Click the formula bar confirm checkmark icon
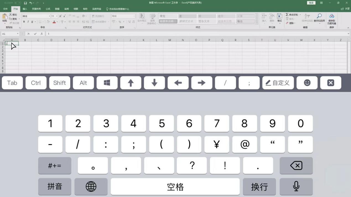The height and width of the screenshot is (197, 351). coord(35,34)
